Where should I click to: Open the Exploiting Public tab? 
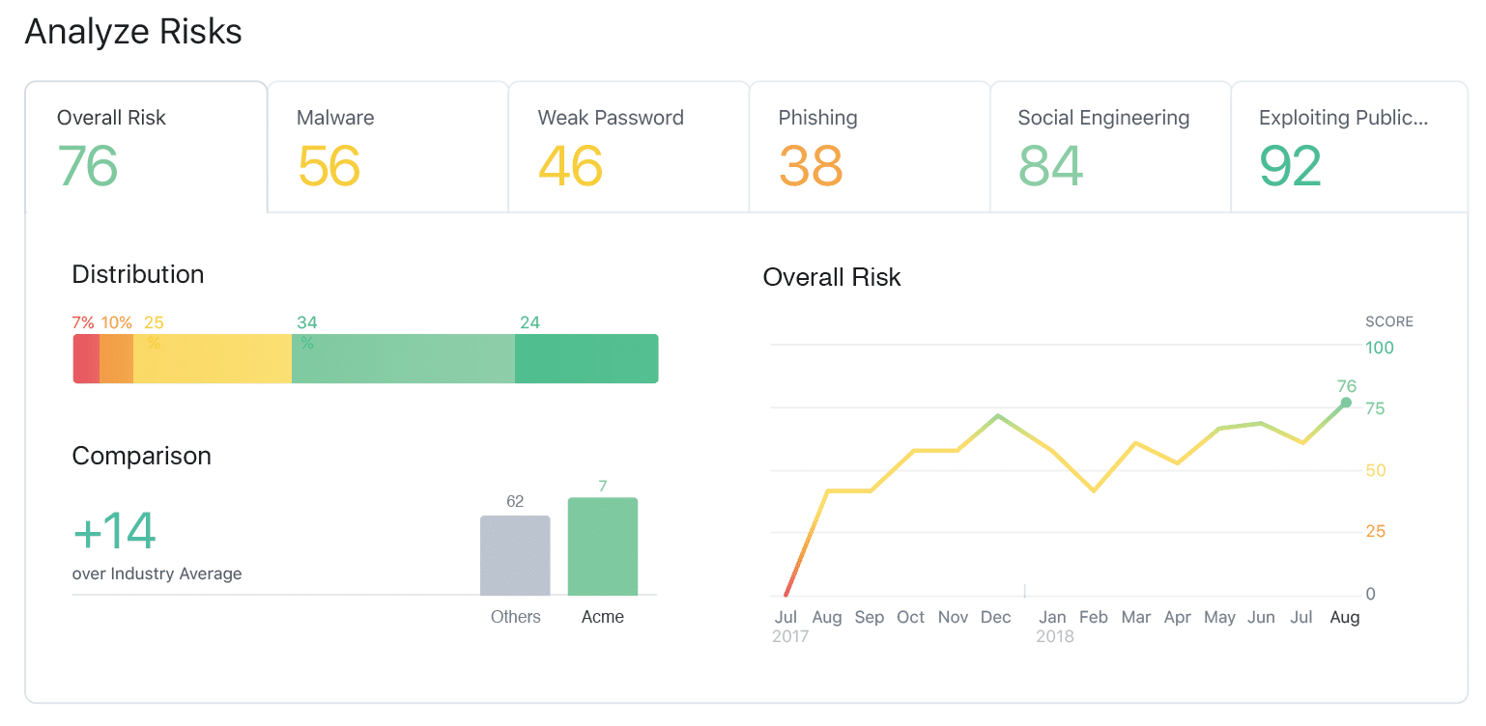(x=1350, y=147)
